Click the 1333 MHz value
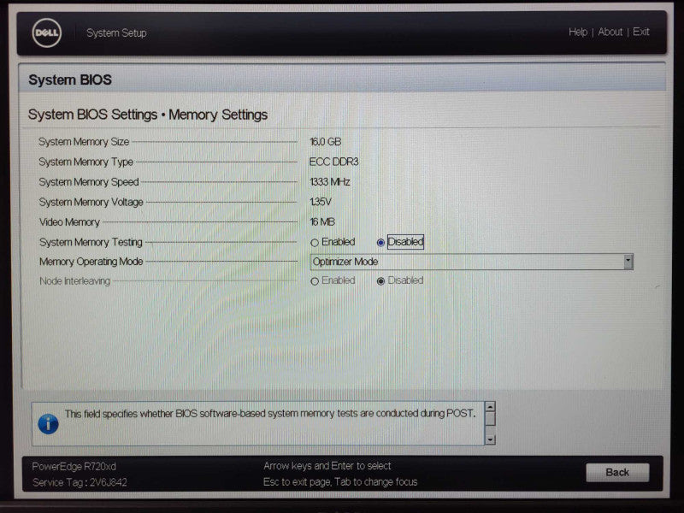684x513 pixels. 330,182
